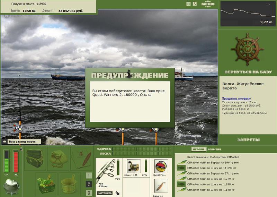Click fish icon for Щуку 1,898 кг
The image size is (277, 197).
pyautogui.click(x=181, y=184)
